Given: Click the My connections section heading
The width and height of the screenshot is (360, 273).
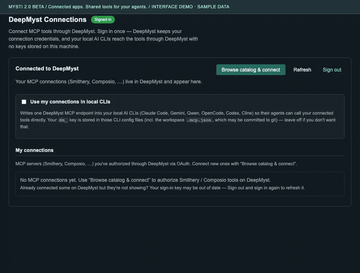Looking at the screenshot, I should point(35,150).
